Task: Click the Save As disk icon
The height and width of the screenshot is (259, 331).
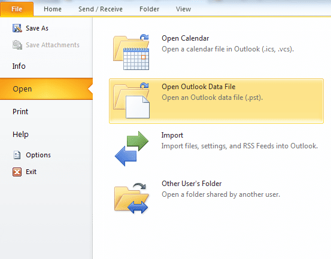Action: point(17,28)
